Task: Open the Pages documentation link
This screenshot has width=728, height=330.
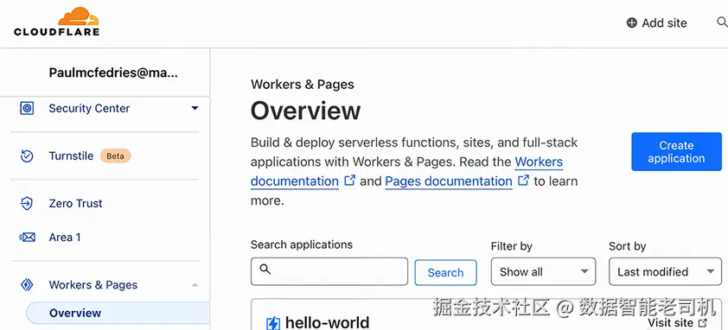Action: [449, 181]
